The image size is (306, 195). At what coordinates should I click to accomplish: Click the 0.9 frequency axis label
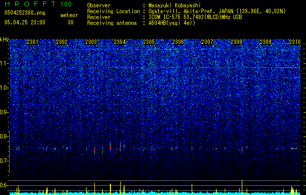tap(4, 112)
